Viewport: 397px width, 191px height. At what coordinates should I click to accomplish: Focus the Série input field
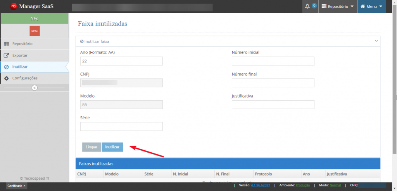pyautogui.click(x=121, y=126)
